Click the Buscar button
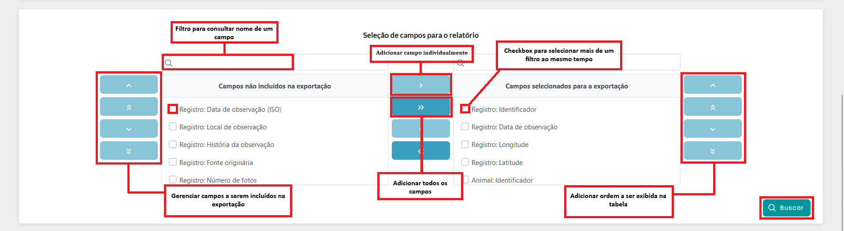The height and width of the screenshot is (231, 844). coord(786,208)
